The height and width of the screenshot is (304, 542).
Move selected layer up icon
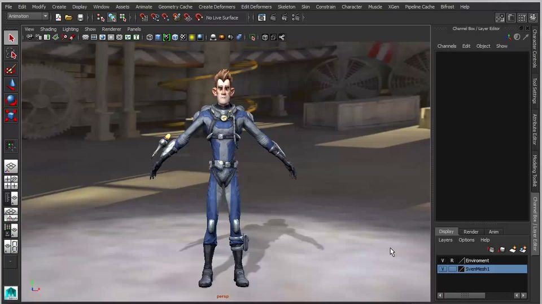coord(491,249)
